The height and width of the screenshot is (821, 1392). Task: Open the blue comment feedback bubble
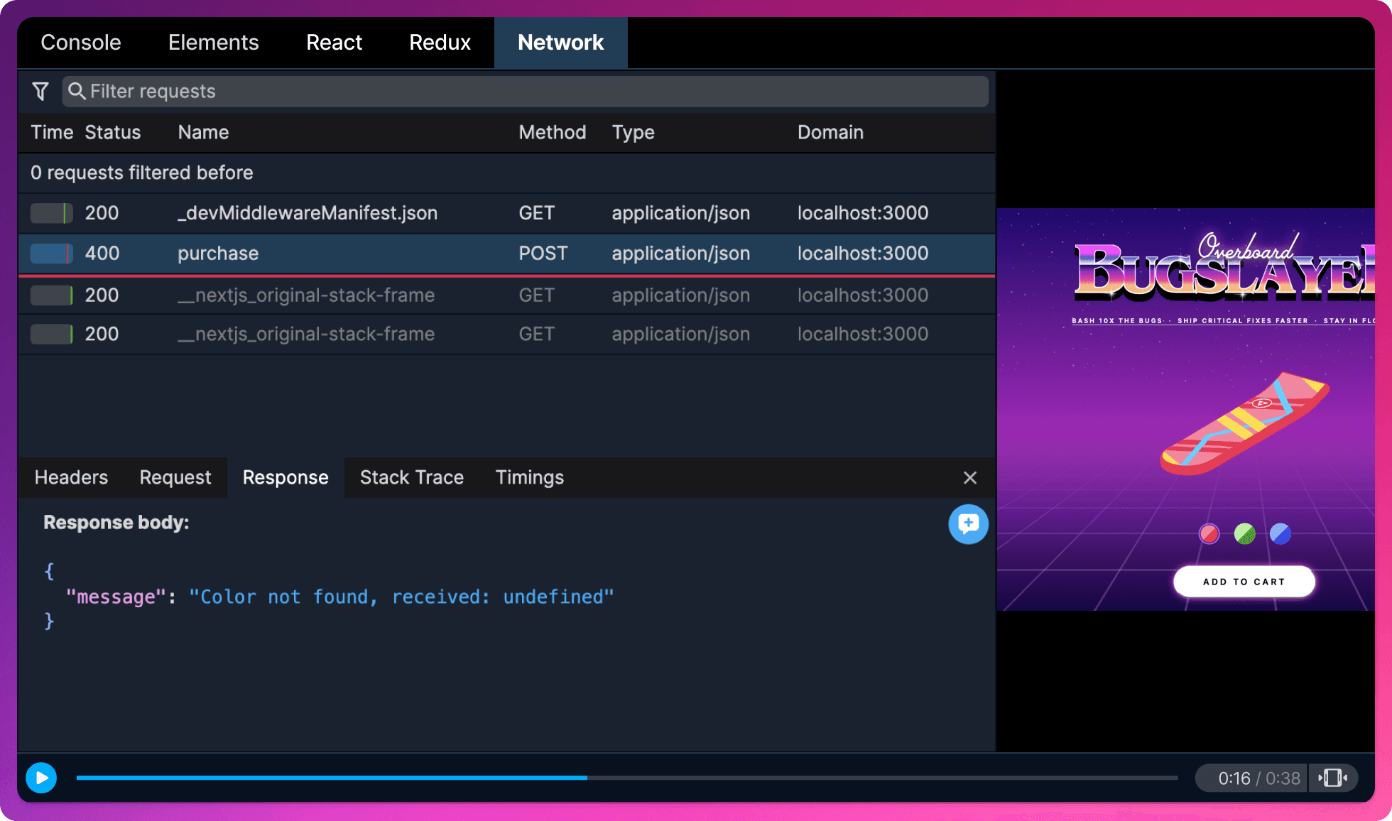968,524
